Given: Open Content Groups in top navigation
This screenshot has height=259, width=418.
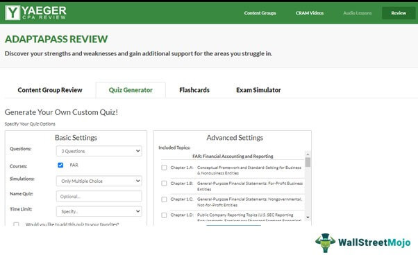Looking at the screenshot, I should 260,13.
